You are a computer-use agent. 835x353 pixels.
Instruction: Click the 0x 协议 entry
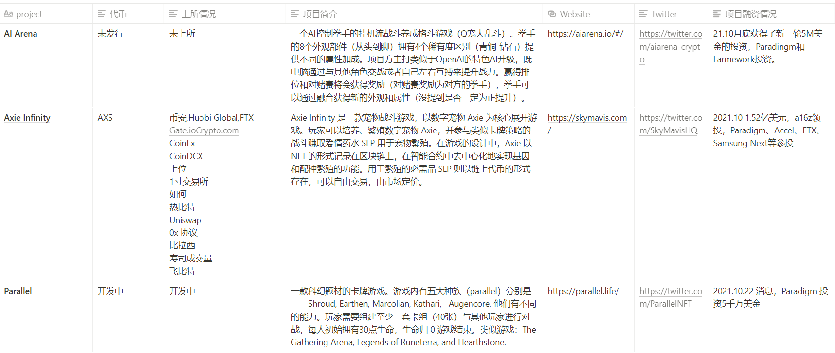(x=183, y=233)
